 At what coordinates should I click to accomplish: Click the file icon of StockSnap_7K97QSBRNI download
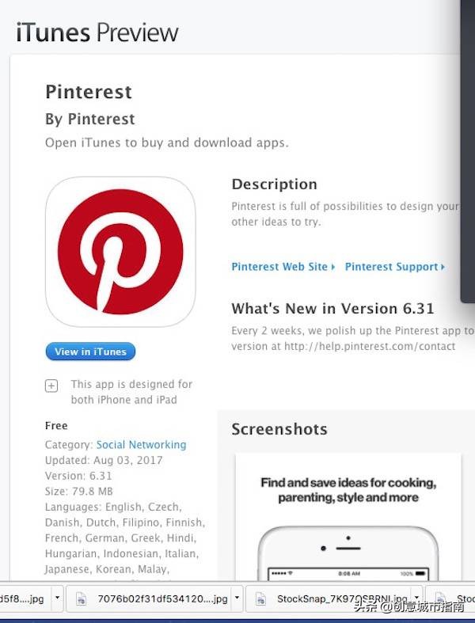point(260,598)
